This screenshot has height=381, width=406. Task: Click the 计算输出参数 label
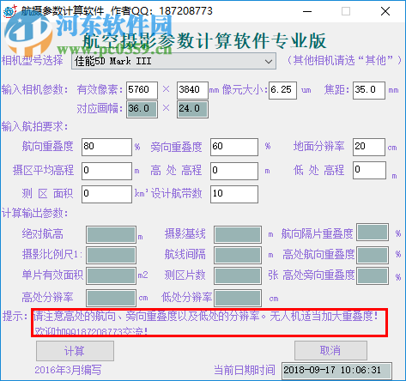click(35, 213)
